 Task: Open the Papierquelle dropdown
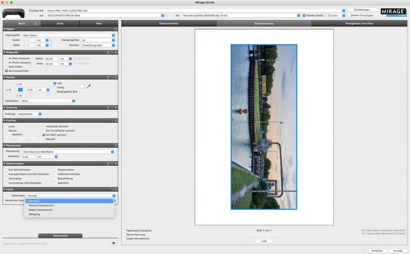[68, 35]
